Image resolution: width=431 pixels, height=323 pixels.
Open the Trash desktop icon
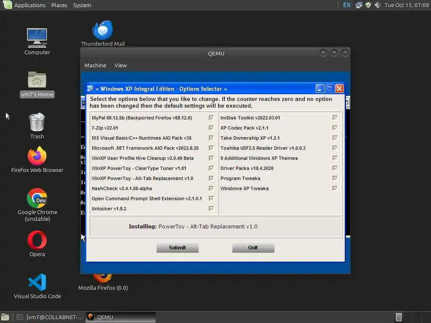pos(37,126)
